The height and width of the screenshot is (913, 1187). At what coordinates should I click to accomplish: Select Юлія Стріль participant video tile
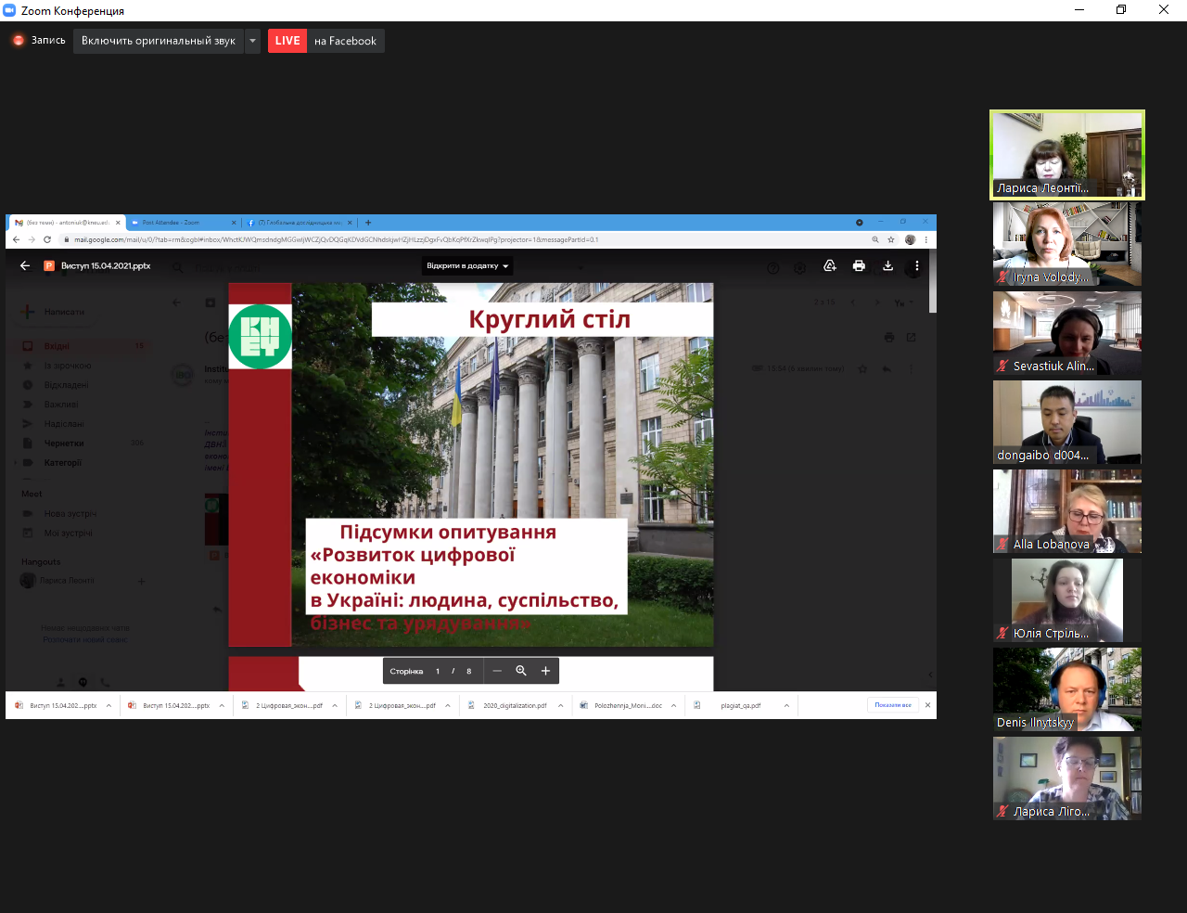[1067, 600]
